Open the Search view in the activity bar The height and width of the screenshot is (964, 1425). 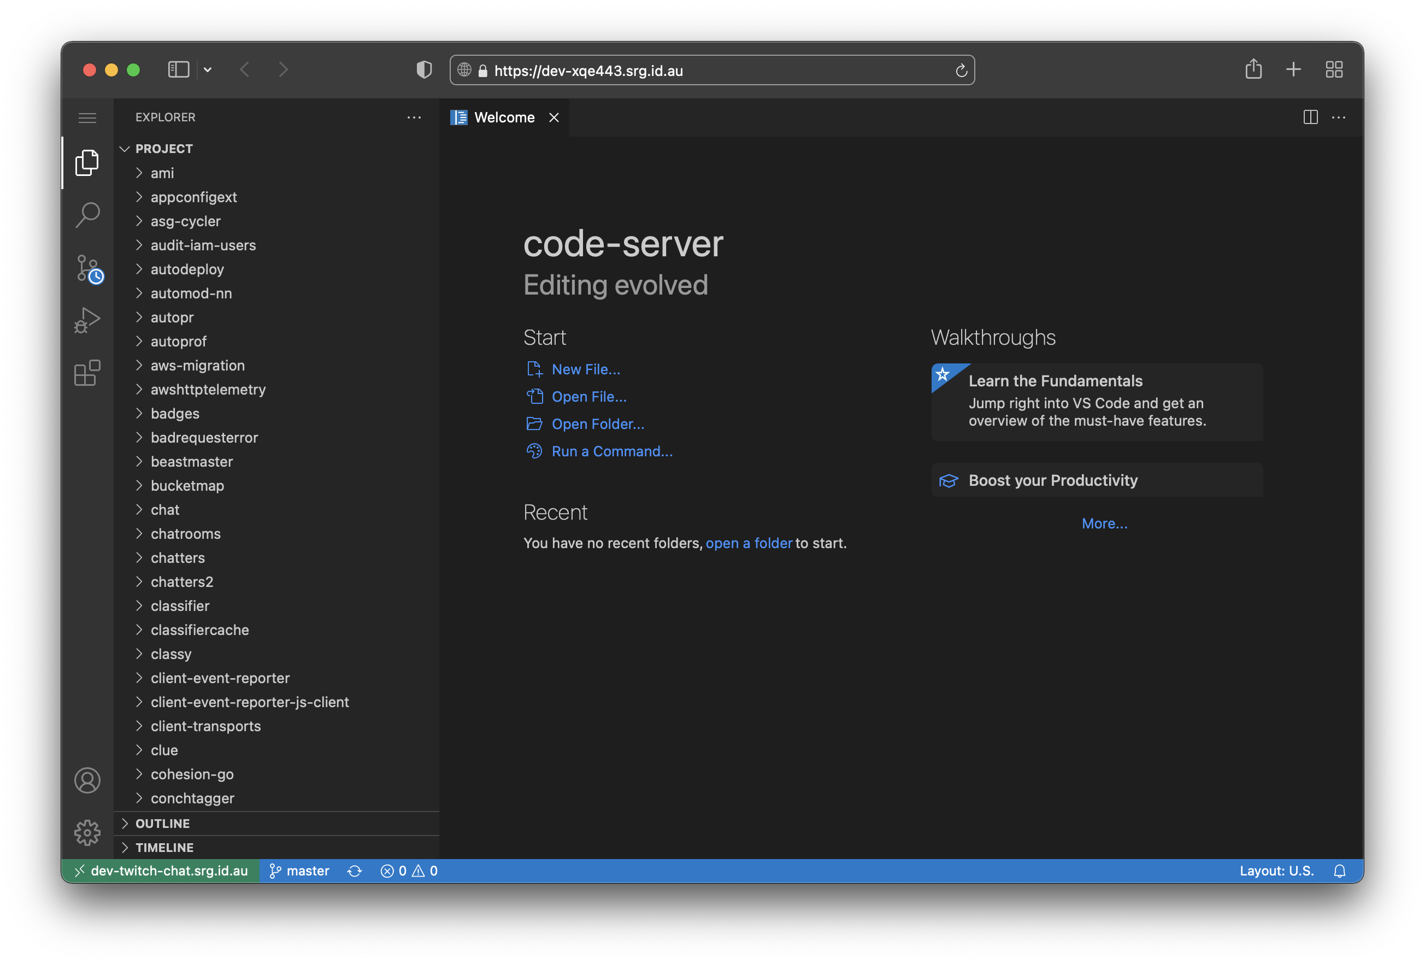tap(87, 215)
